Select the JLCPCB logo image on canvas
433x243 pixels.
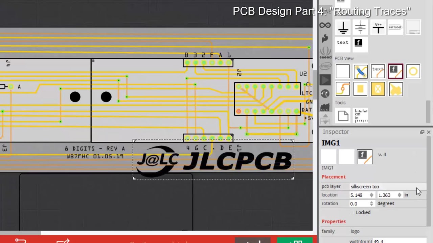(213, 160)
